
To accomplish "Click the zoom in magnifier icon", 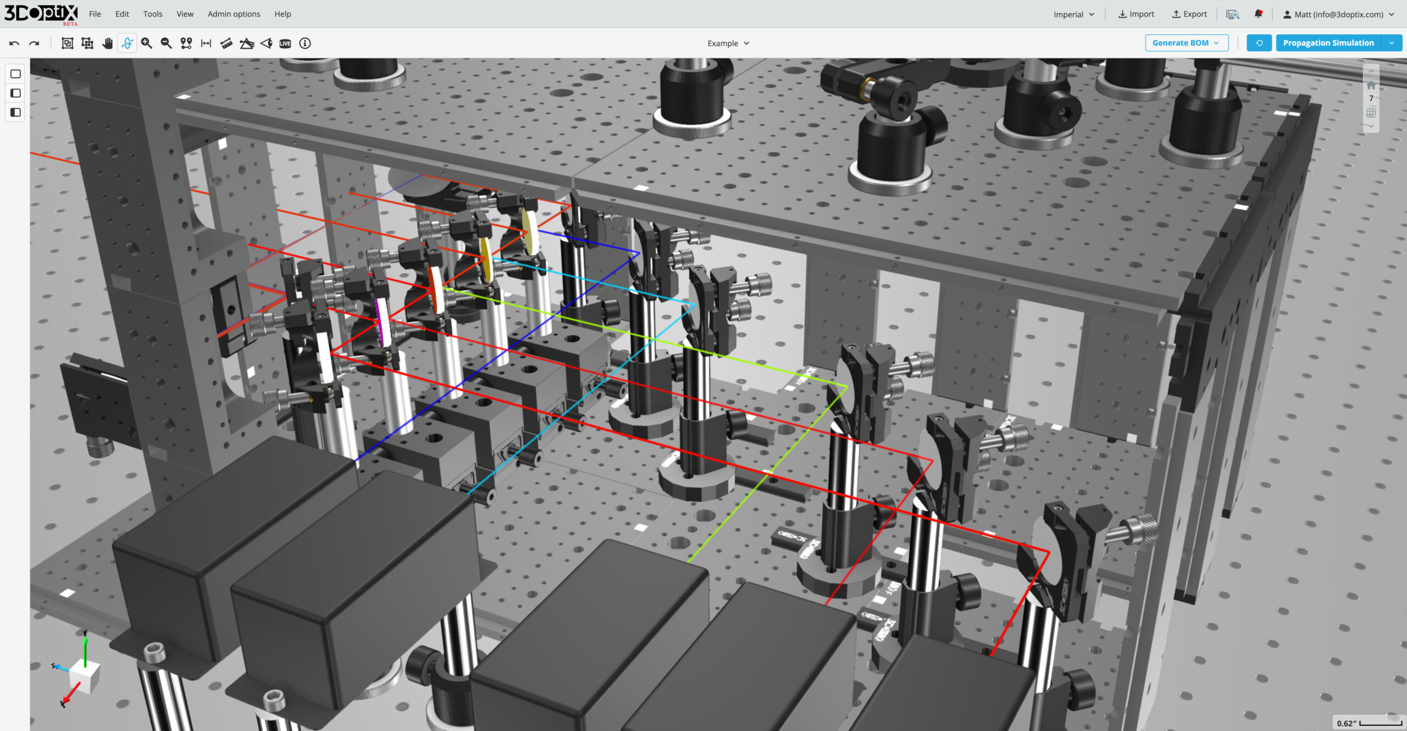I will pos(146,43).
